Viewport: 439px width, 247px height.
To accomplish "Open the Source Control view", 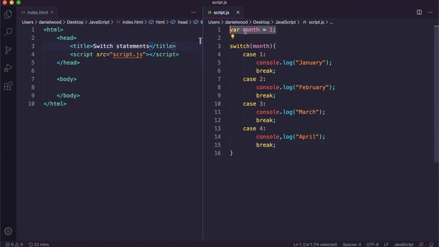I will [8, 50].
